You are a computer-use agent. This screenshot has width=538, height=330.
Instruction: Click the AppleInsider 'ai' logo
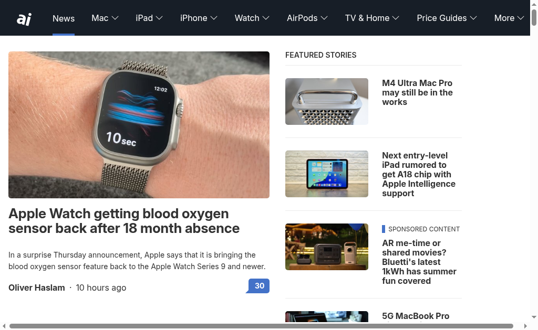pos(24,19)
